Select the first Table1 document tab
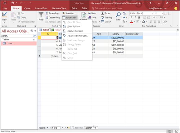180x133 pixels. [x=44, y=30]
